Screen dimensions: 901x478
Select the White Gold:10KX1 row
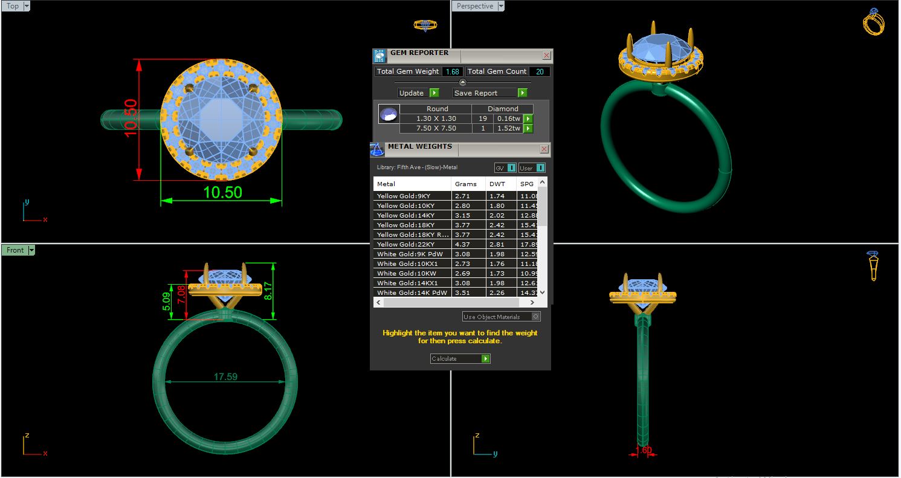point(456,264)
